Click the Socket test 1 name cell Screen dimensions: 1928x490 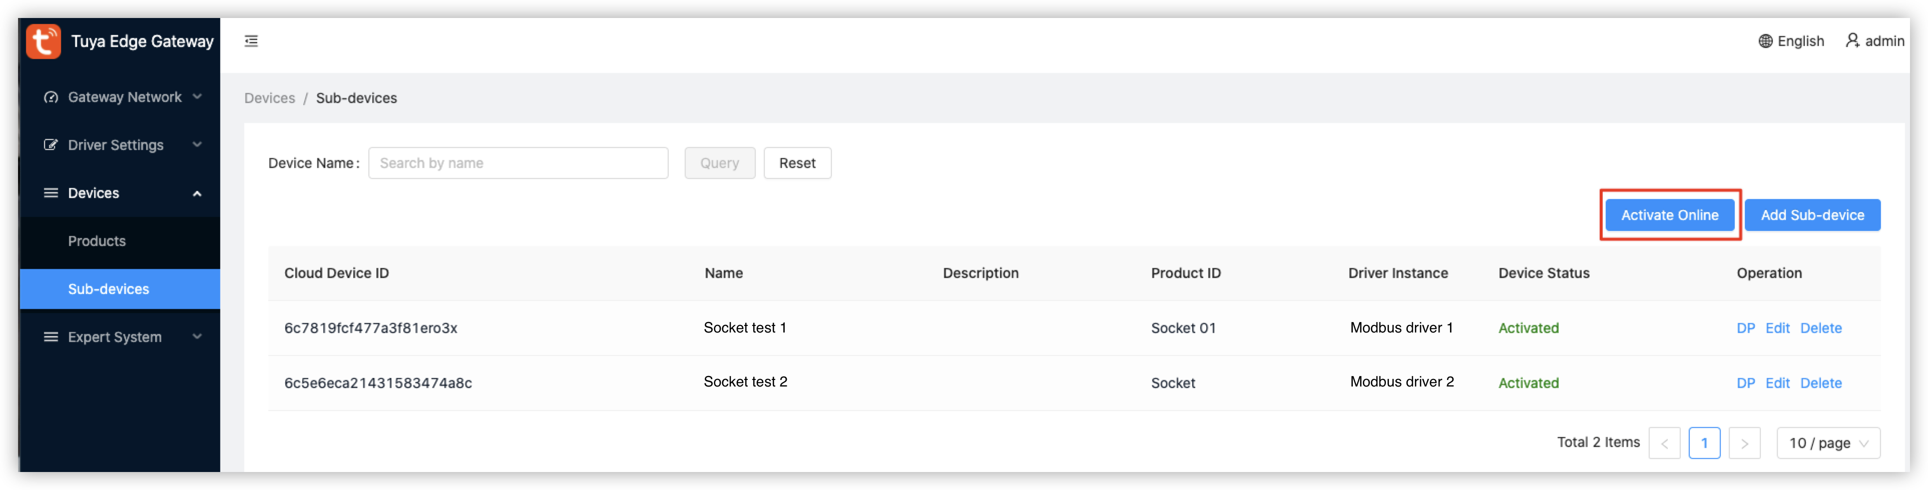tap(745, 327)
